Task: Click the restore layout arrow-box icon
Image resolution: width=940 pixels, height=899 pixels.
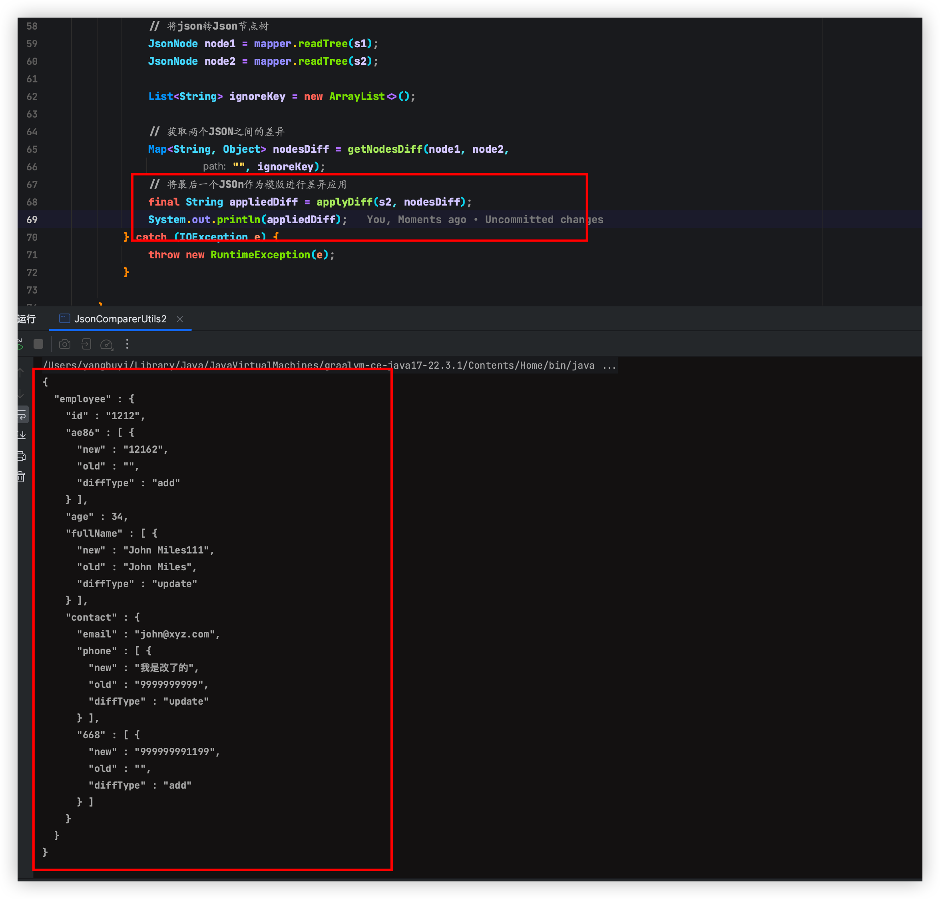Action: point(86,344)
